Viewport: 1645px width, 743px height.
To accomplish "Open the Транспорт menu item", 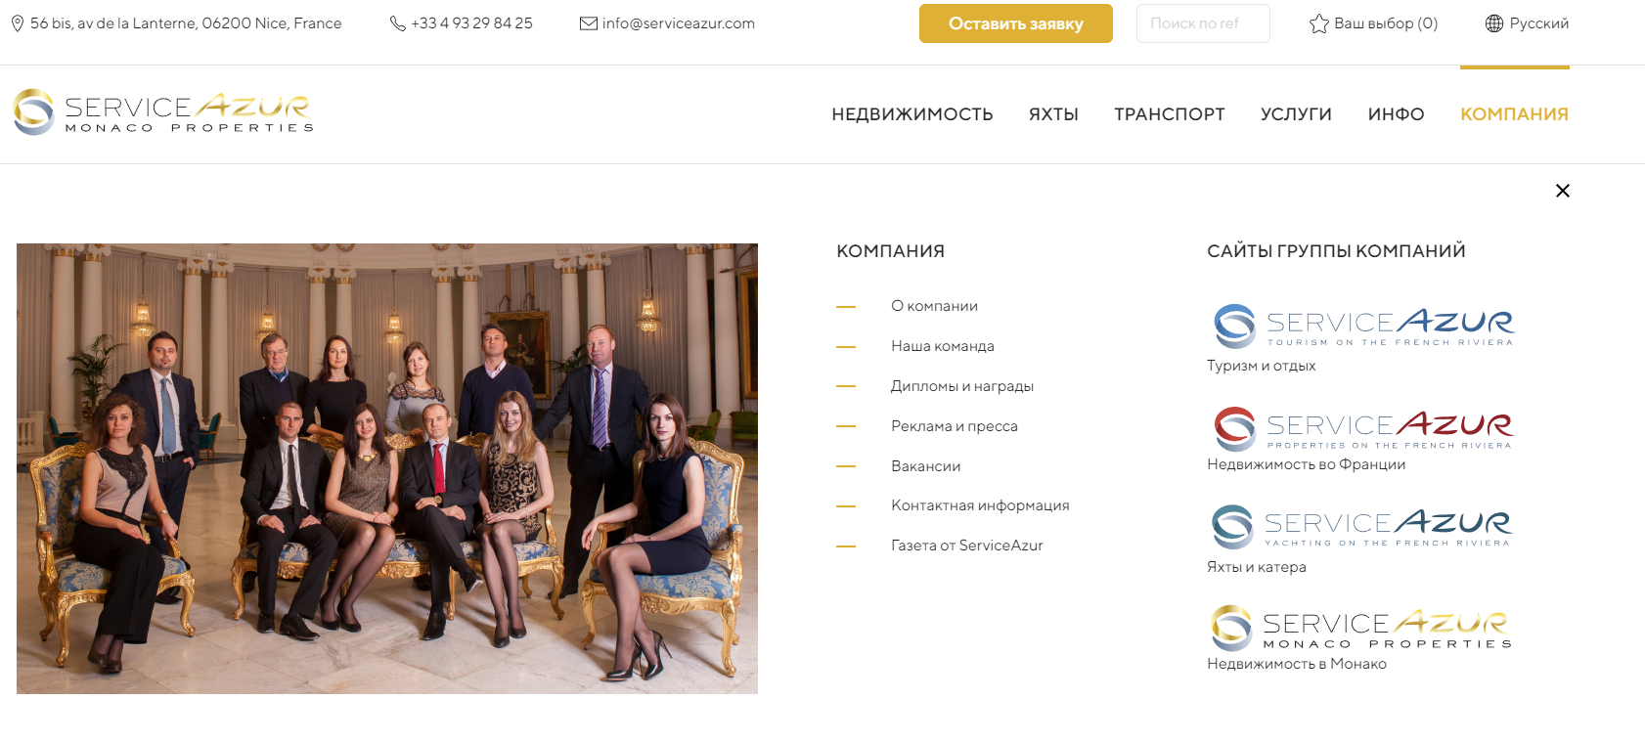I will point(1170,114).
